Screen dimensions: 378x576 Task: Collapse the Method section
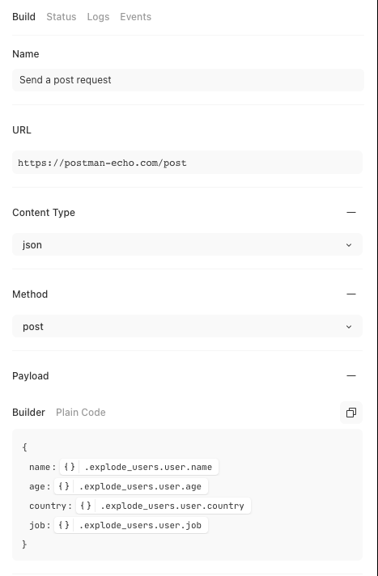[x=351, y=294]
